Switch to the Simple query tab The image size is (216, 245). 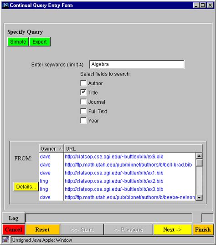(18, 42)
